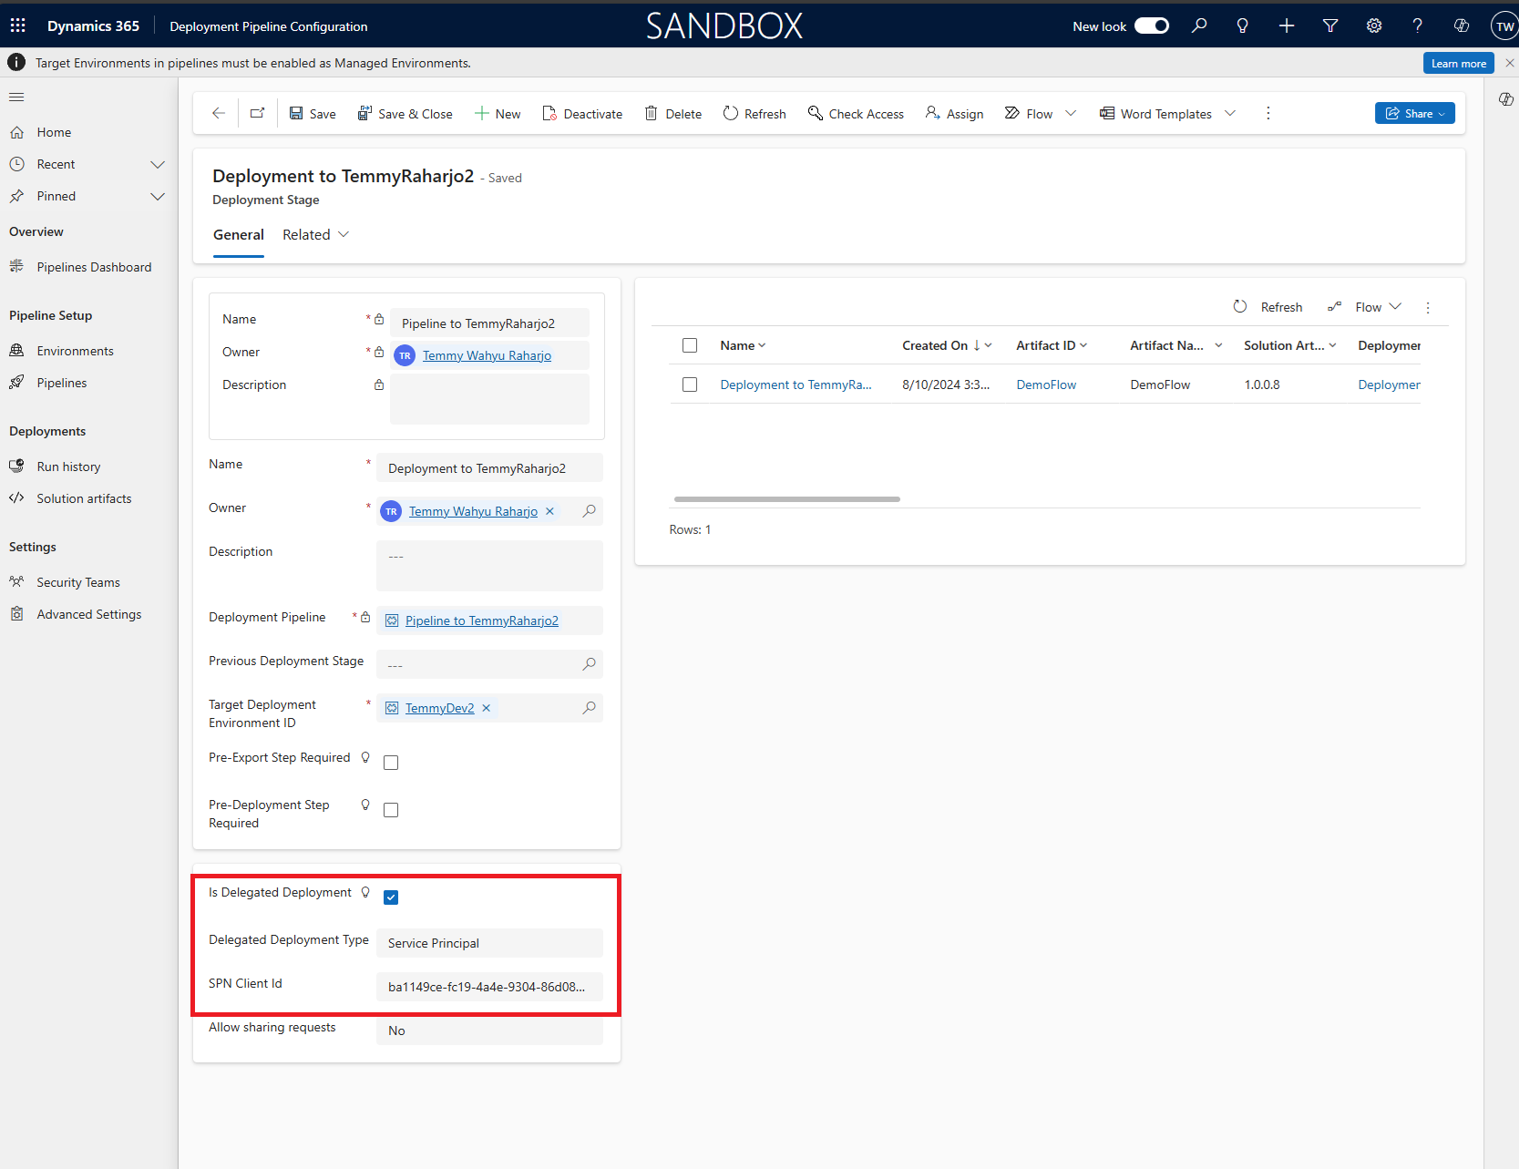Screen dimensions: 1519x1169
Task: Switch to the General tab
Action: (239, 234)
